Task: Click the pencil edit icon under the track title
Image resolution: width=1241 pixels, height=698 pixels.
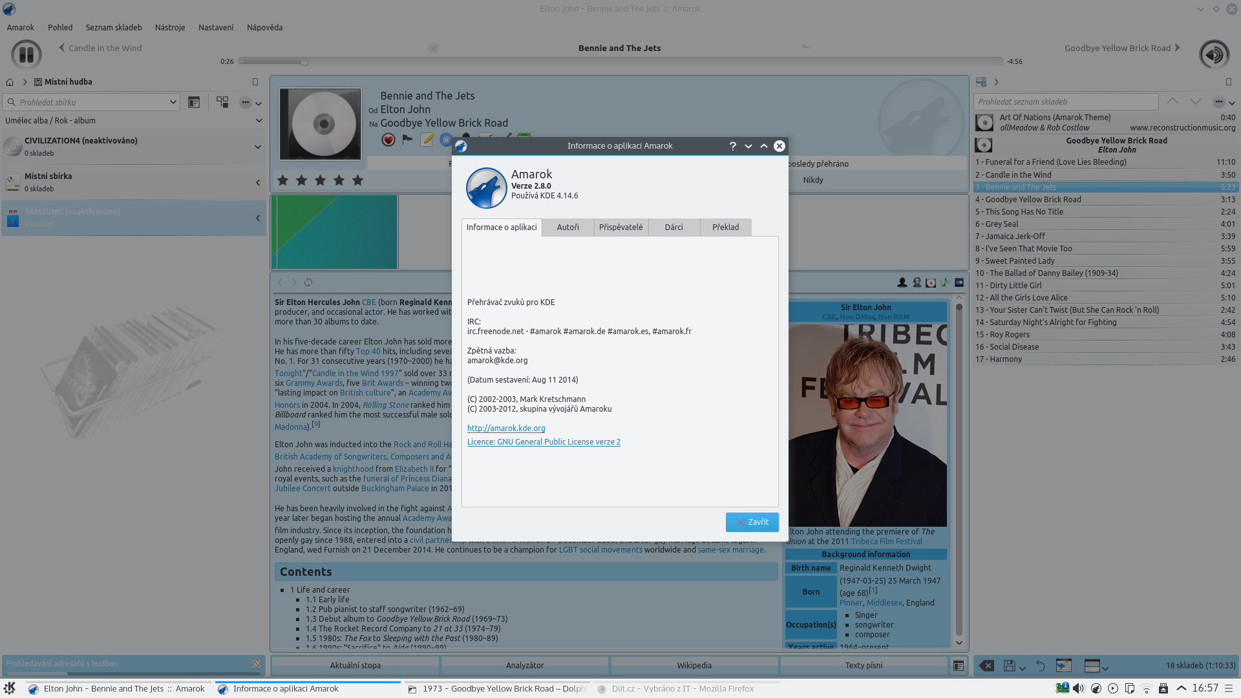Action: tap(427, 140)
